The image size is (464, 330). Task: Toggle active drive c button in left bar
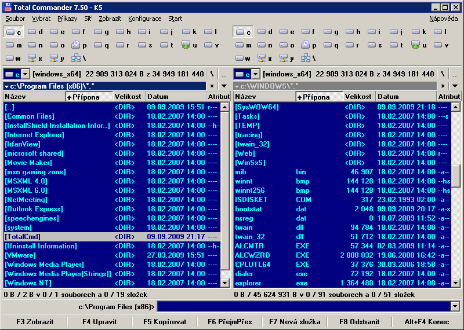click(x=13, y=32)
